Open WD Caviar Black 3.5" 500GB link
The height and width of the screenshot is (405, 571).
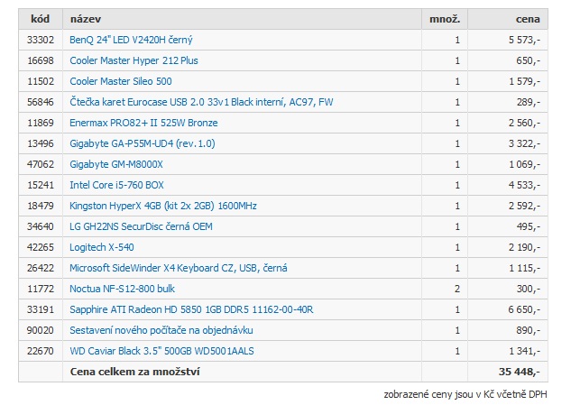tap(161, 351)
